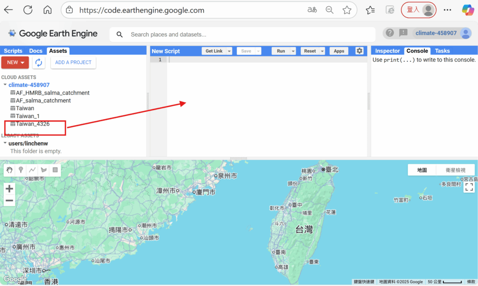Open the IE mode tab icon
Viewport: 478px width, 286px height.
pyautogui.click(x=390, y=10)
